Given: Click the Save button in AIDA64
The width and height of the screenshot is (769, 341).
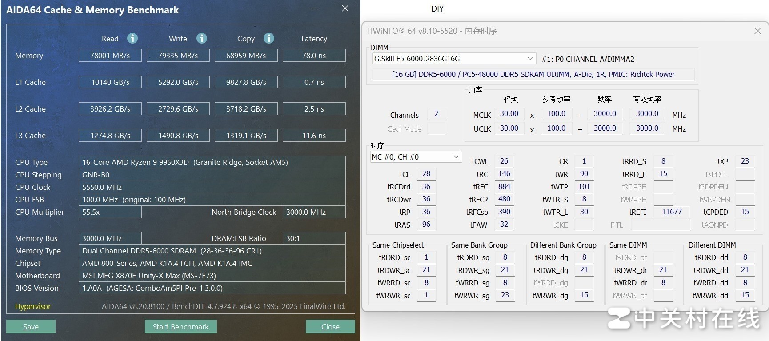Looking at the screenshot, I should point(31,327).
